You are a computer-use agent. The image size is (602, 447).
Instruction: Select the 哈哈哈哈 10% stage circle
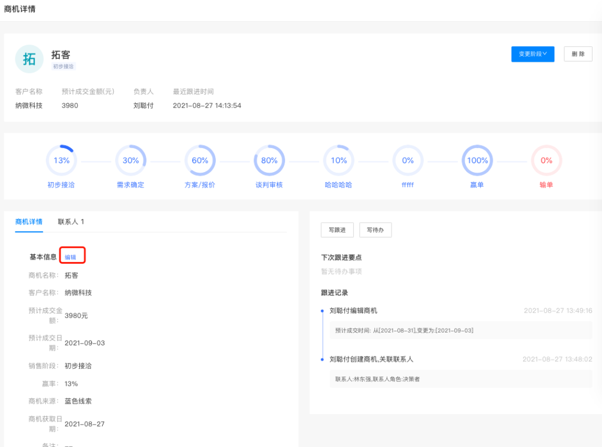339,160
